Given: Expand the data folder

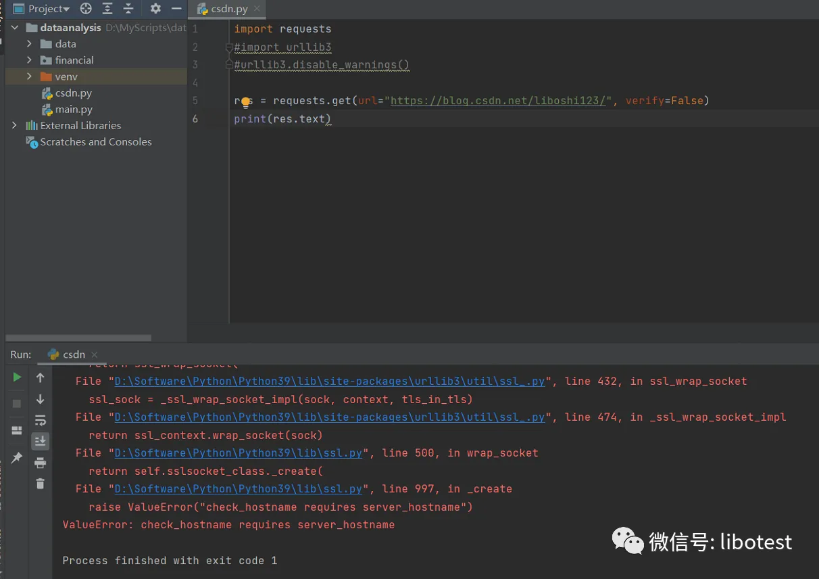Looking at the screenshot, I should coord(29,44).
